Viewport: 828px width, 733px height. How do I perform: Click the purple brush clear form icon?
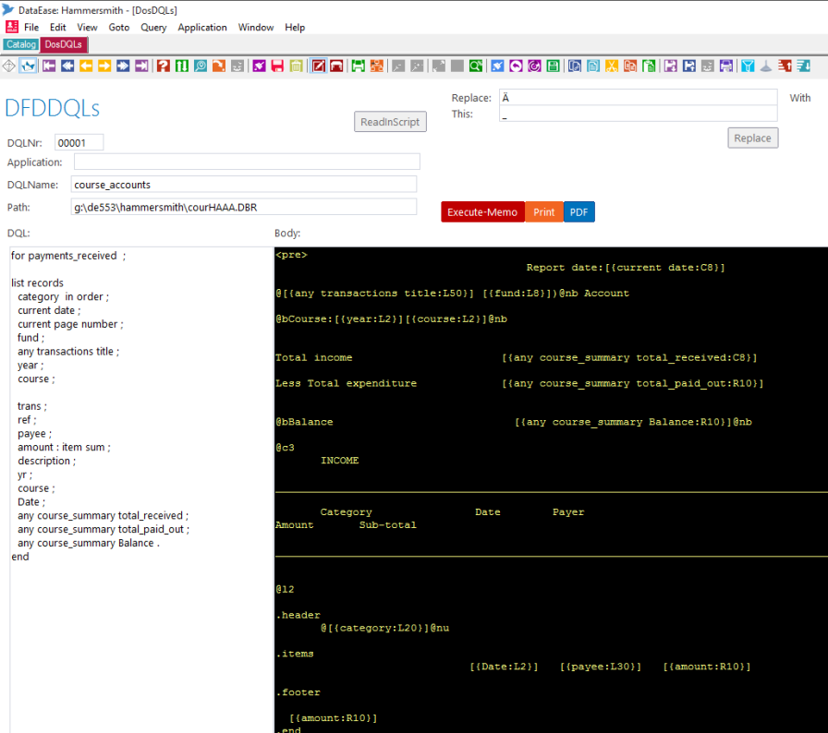(259, 66)
